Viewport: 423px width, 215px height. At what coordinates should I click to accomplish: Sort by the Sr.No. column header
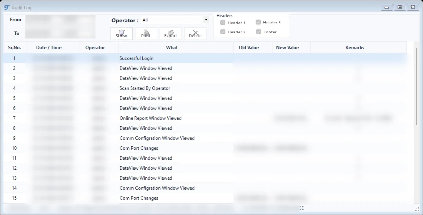(x=14, y=48)
